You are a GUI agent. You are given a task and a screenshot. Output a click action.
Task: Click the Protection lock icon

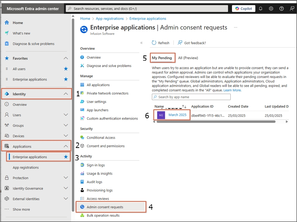pyautogui.click(x=7, y=178)
